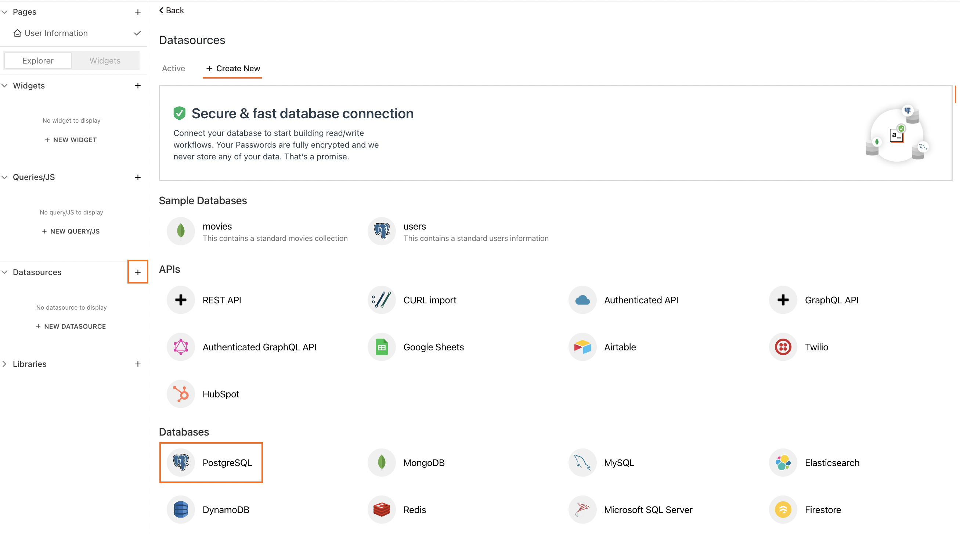Click the GraphQL API plus icon
This screenshot has height=534, width=960.
coord(783,300)
